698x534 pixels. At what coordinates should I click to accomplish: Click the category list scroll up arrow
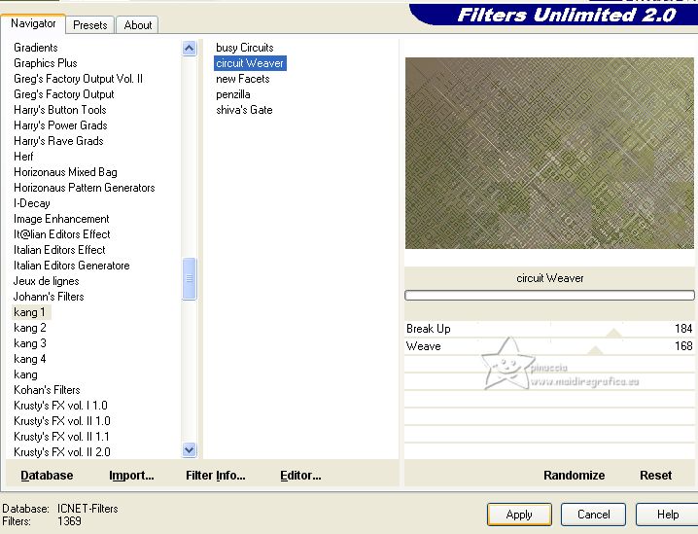[x=190, y=48]
